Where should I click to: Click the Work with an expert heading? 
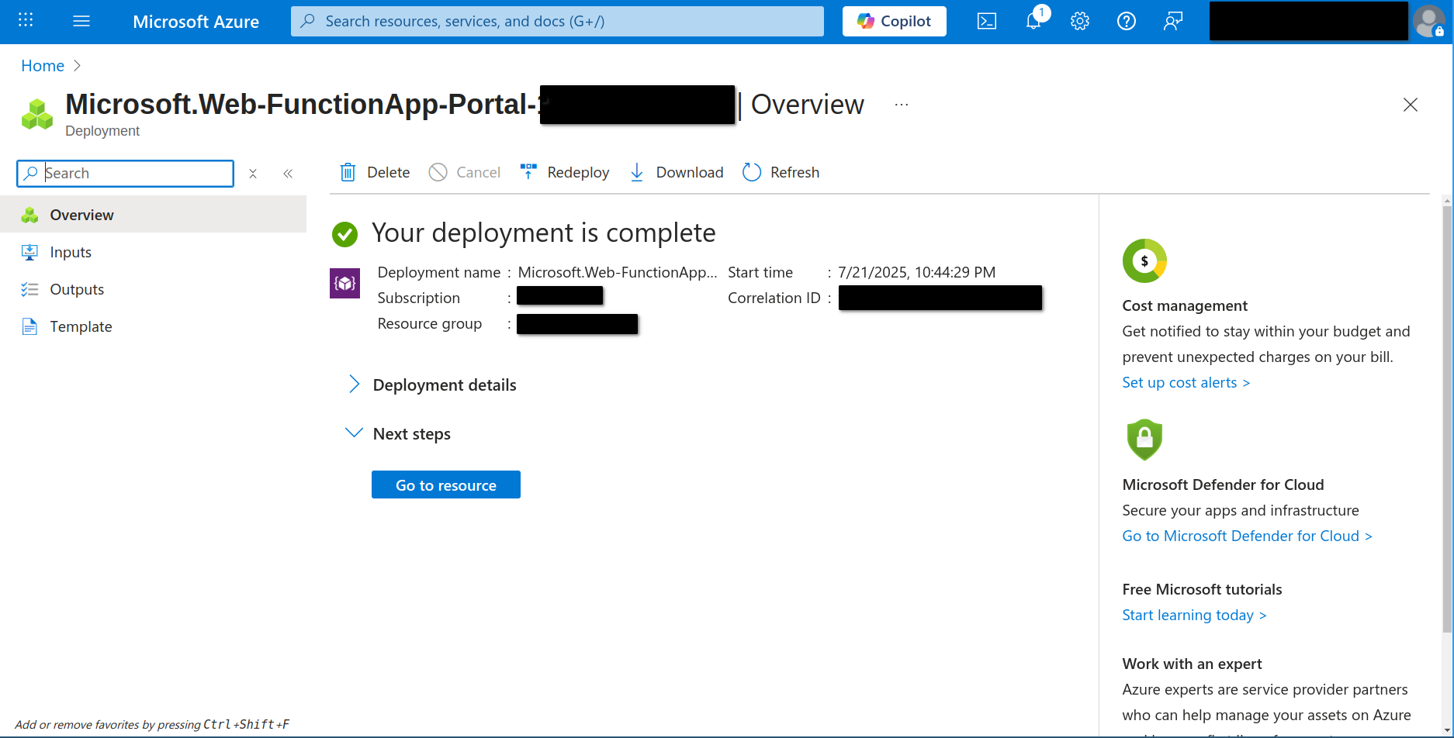pyautogui.click(x=1192, y=664)
